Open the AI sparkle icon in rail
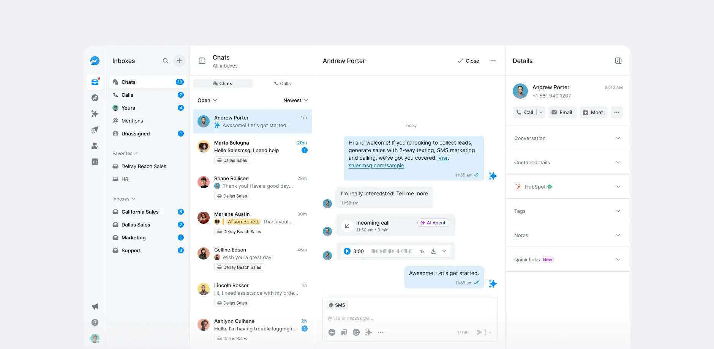The width and height of the screenshot is (714, 349). (95, 114)
